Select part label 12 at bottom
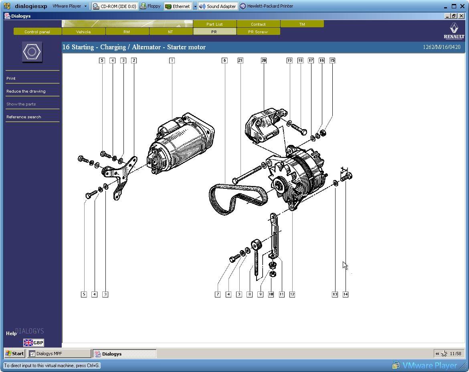Image resolution: width=469 pixels, height=372 pixels. (x=292, y=294)
